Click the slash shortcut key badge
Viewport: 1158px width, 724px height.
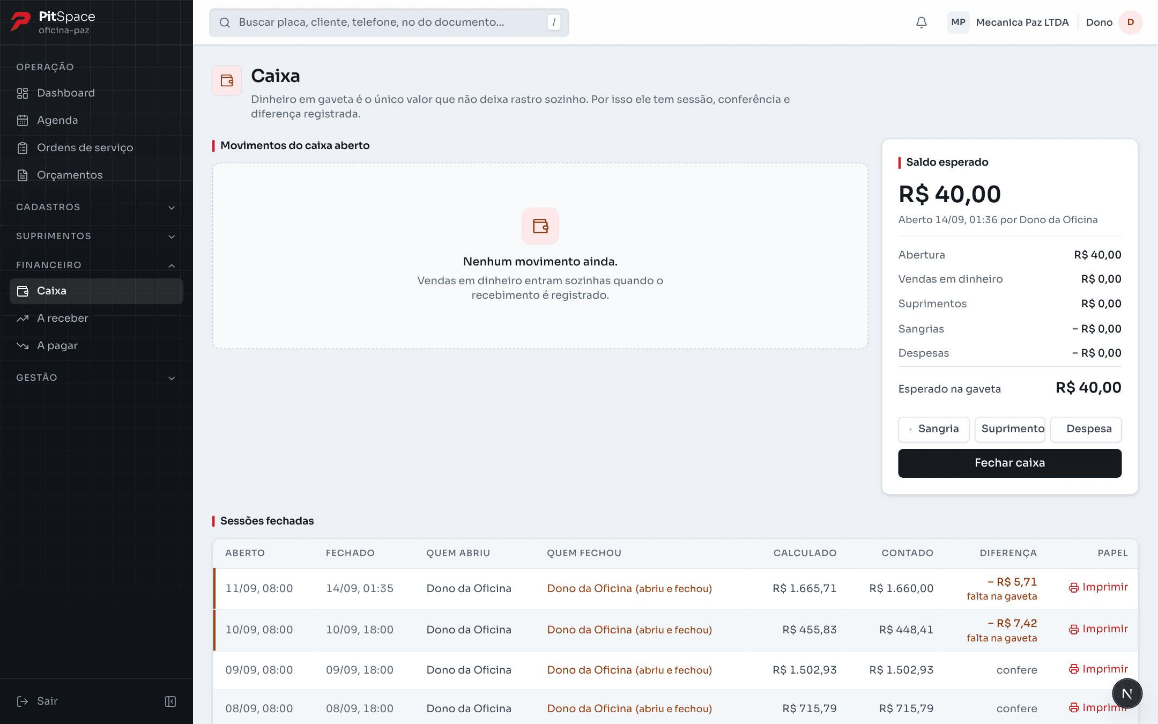pos(554,23)
